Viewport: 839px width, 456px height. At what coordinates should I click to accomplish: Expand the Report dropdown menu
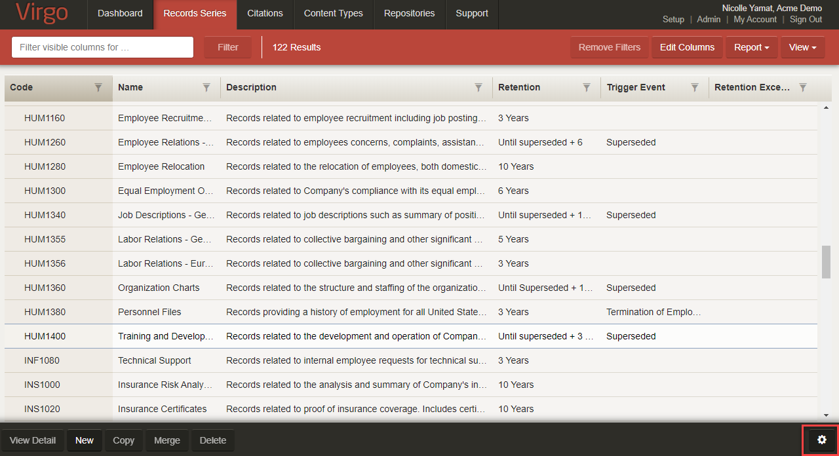click(751, 47)
